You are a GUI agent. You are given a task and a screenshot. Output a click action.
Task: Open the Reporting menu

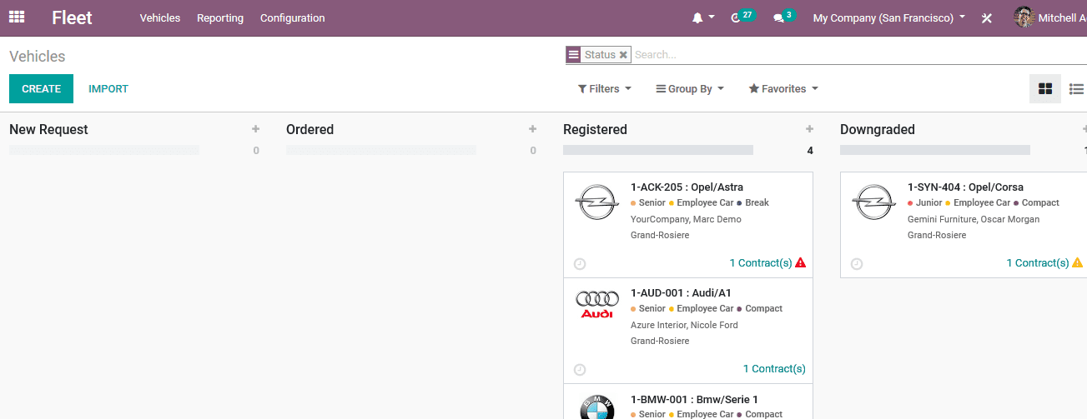[220, 17]
